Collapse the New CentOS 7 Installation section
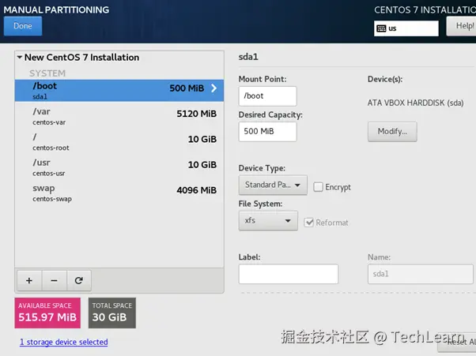476x356 pixels. click(20, 57)
